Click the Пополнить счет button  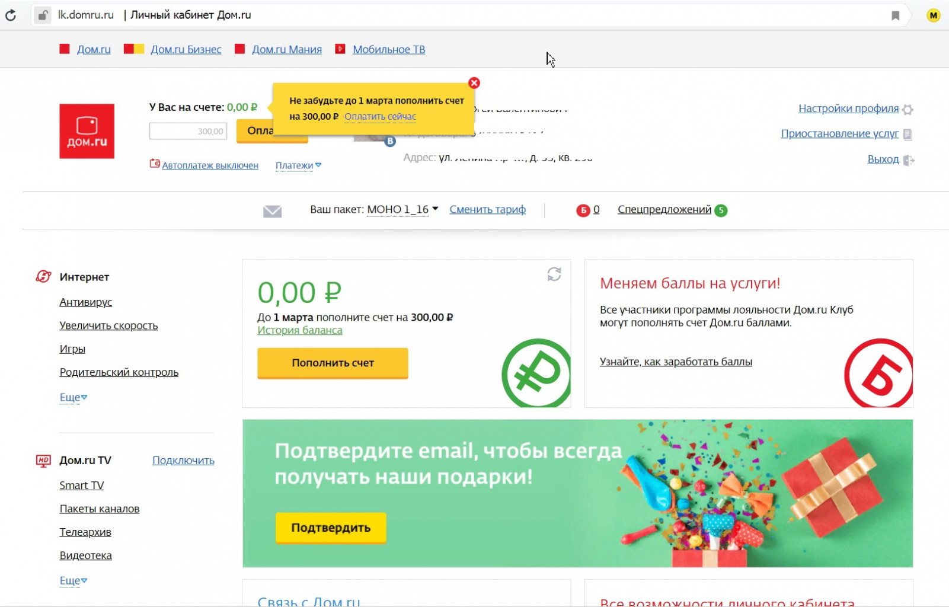333,363
